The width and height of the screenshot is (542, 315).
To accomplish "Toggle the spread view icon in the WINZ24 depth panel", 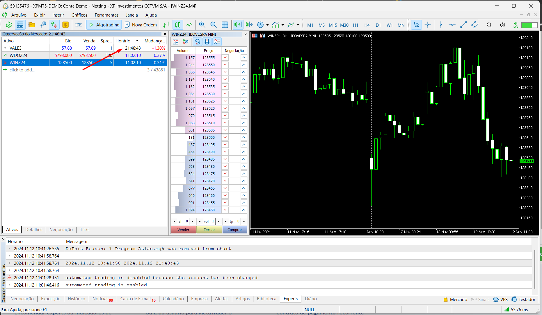I will coord(207,42).
